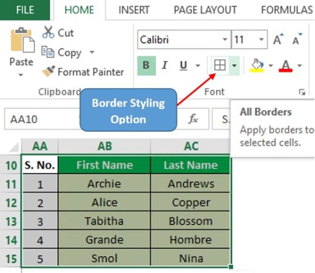
Task: Cut selection with the scissors icon
Action: click(x=48, y=32)
